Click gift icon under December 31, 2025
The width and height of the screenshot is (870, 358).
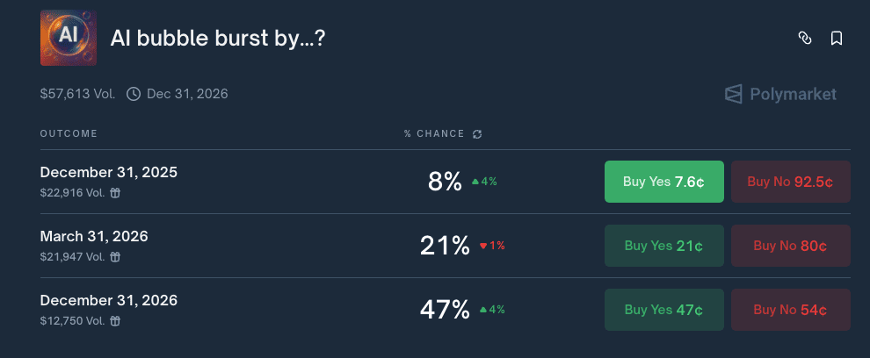point(114,193)
